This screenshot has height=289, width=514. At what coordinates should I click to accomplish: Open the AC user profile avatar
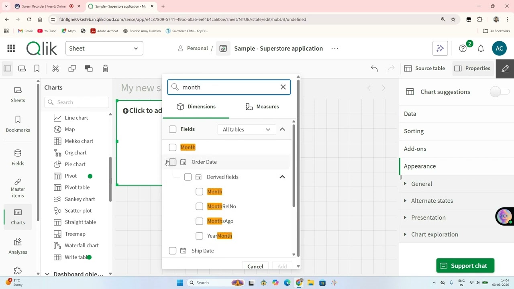[499, 49]
